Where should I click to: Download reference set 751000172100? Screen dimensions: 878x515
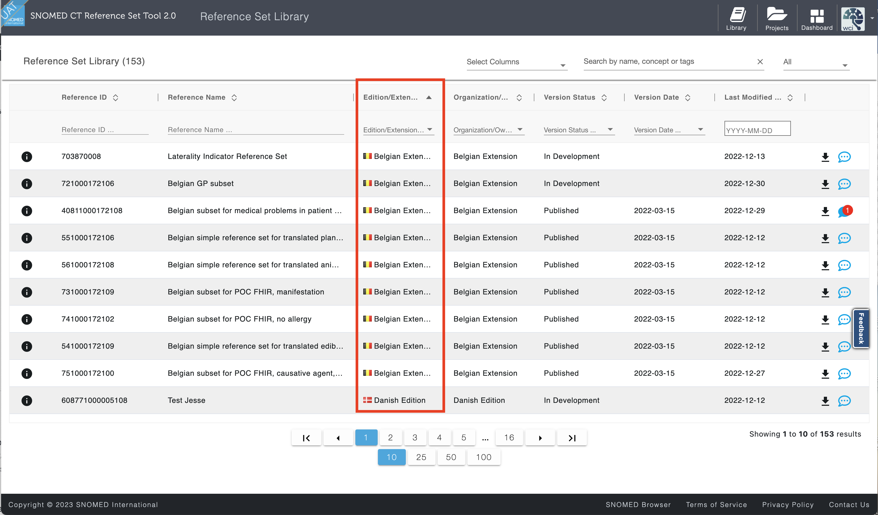click(825, 374)
